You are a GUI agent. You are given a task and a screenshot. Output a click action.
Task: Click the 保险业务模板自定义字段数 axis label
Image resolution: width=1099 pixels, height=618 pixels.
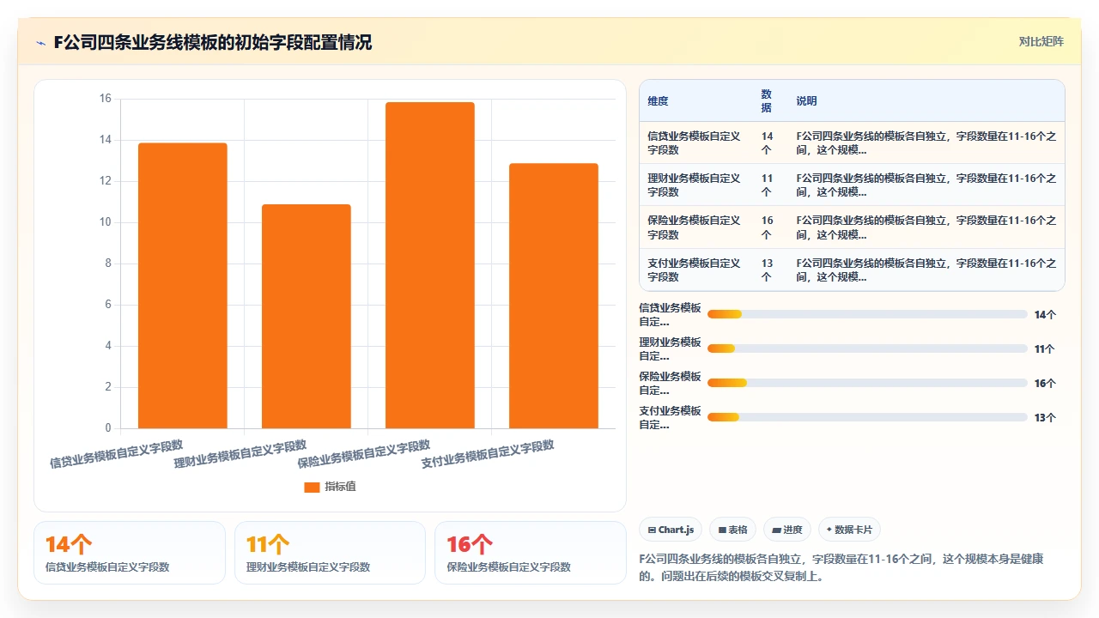click(364, 454)
